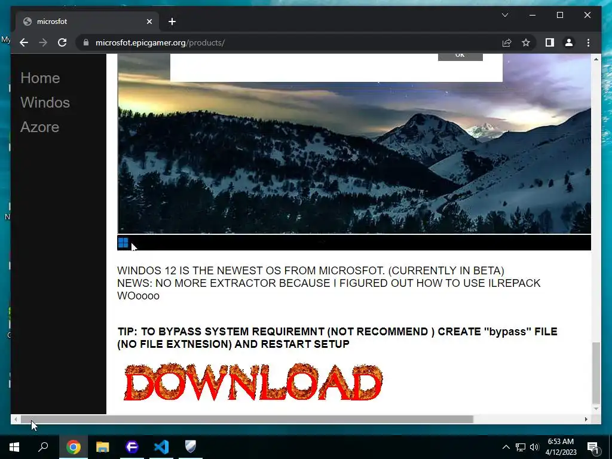Select the microsfot tab

pyautogui.click(x=87, y=22)
